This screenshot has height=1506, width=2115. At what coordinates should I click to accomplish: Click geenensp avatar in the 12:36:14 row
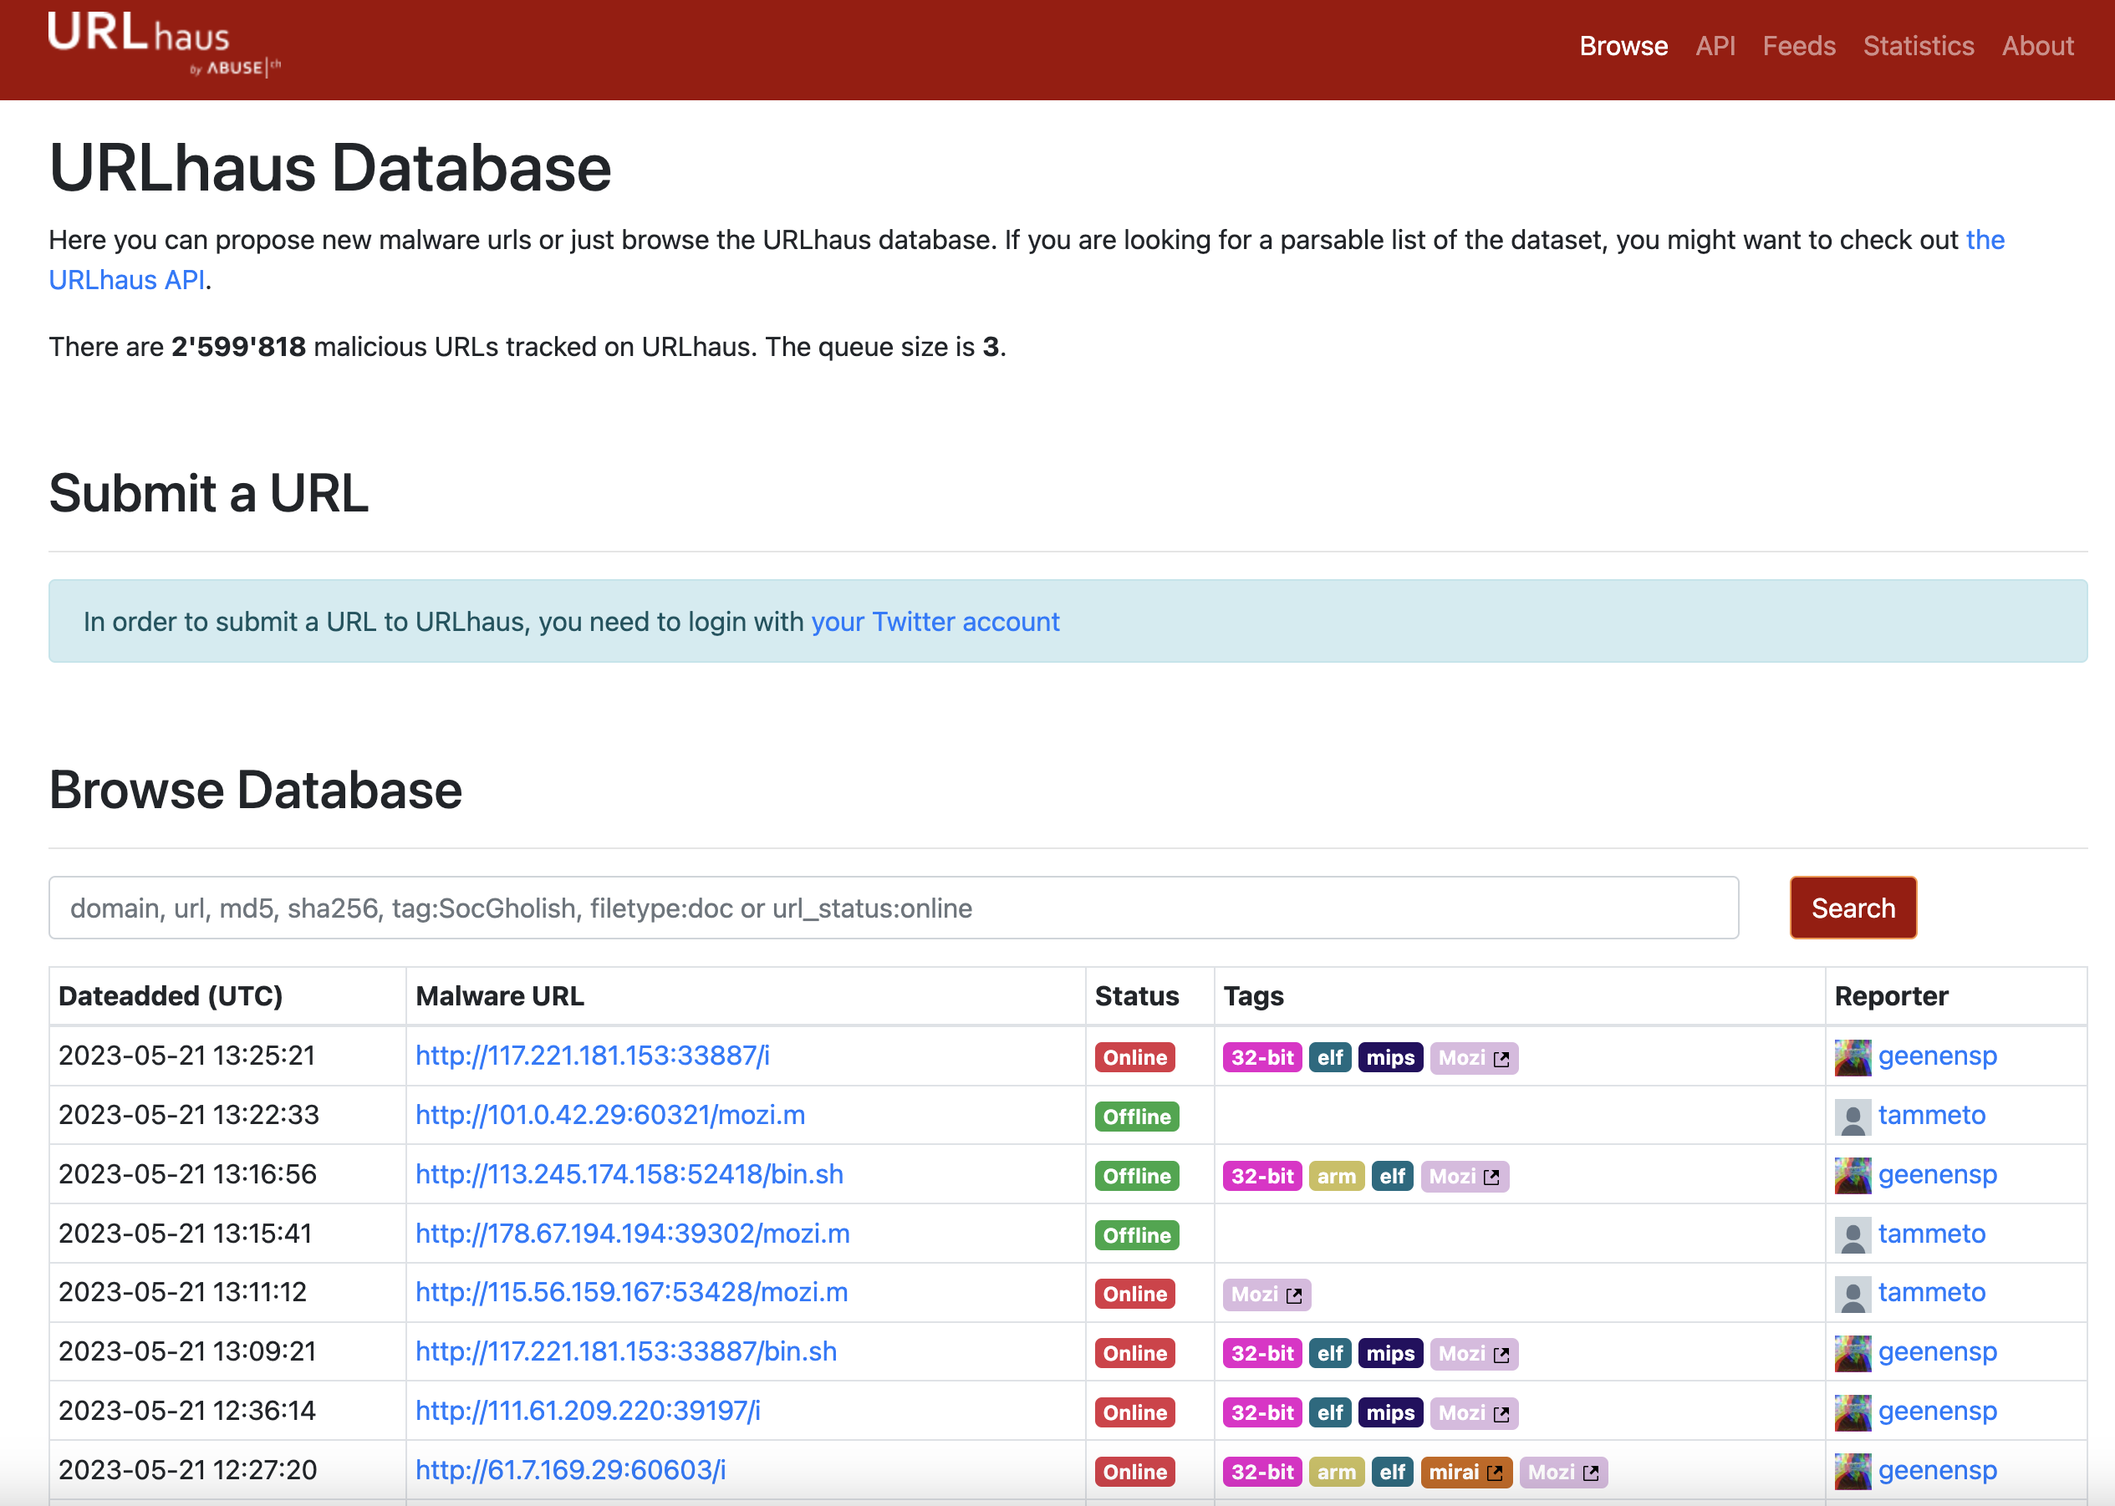pyautogui.click(x=1853, y=1412)
